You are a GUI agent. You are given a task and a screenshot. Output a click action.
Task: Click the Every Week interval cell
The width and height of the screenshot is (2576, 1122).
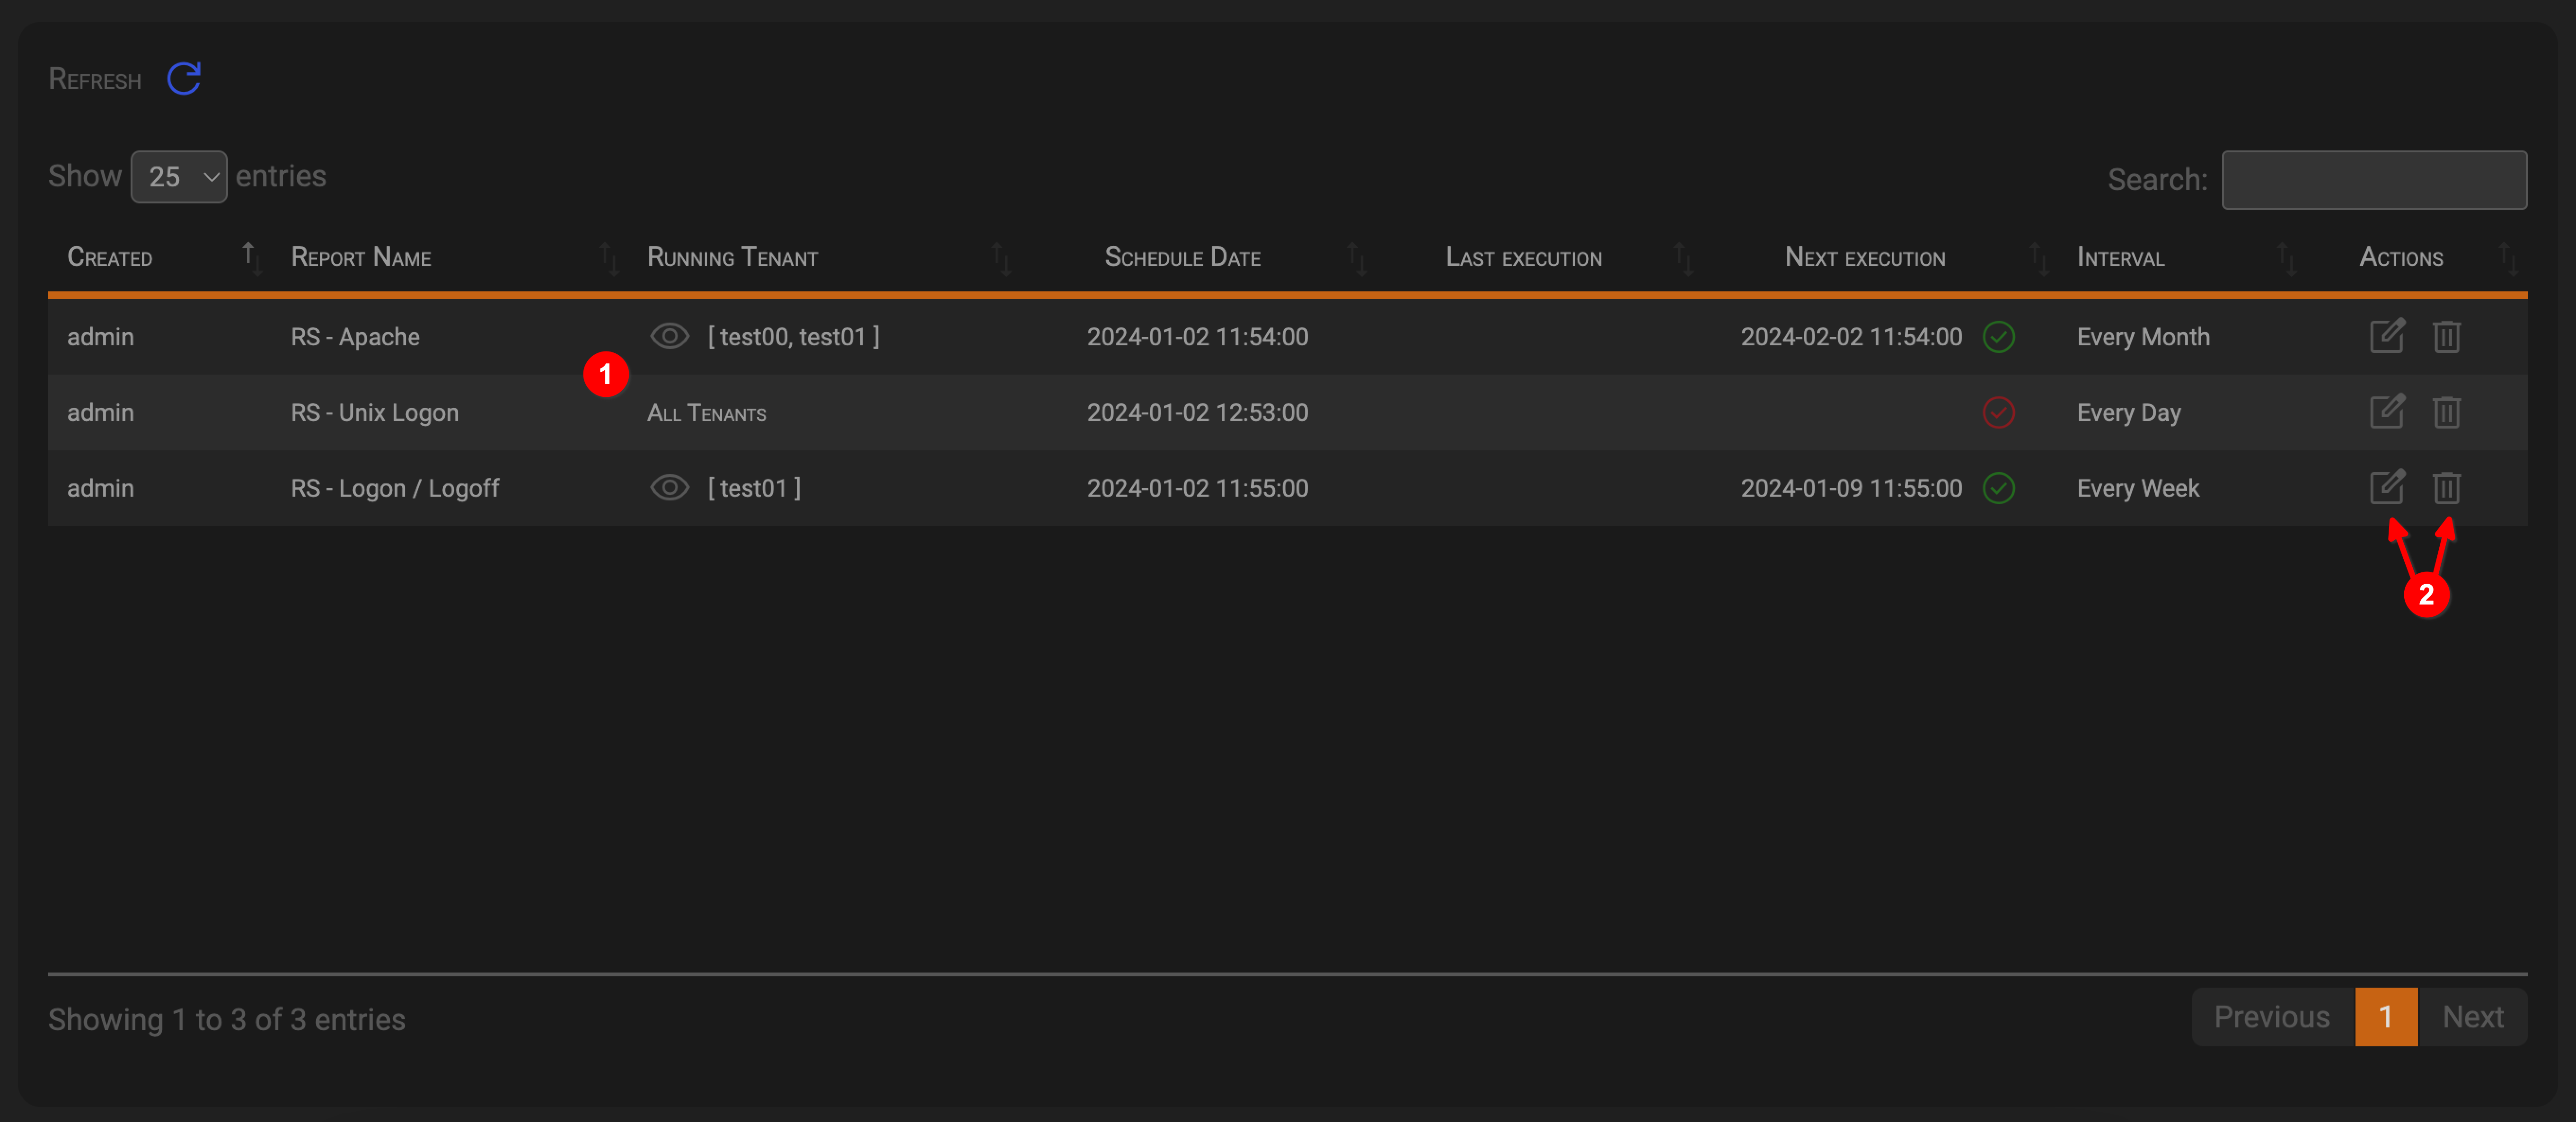pos(2138,488)
